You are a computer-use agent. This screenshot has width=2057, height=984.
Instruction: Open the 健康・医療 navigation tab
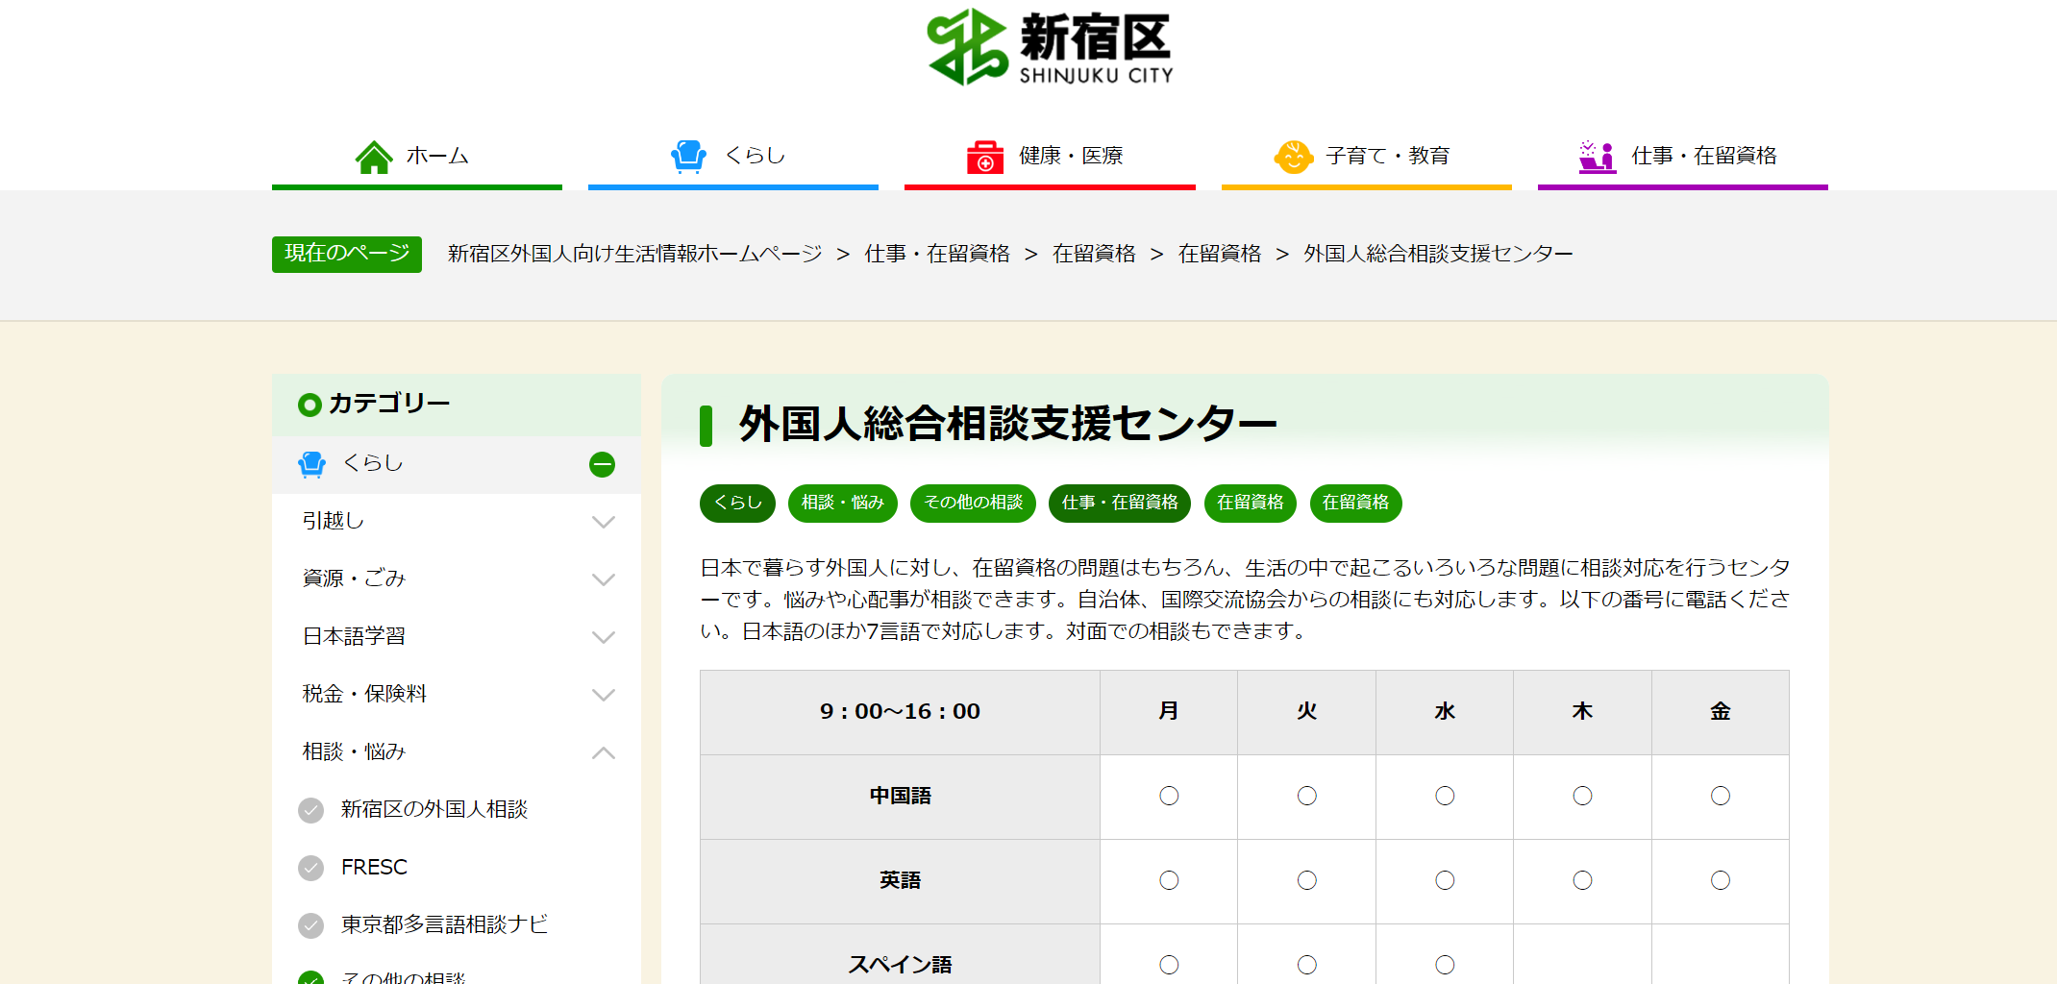click(x=1070, y=156)
